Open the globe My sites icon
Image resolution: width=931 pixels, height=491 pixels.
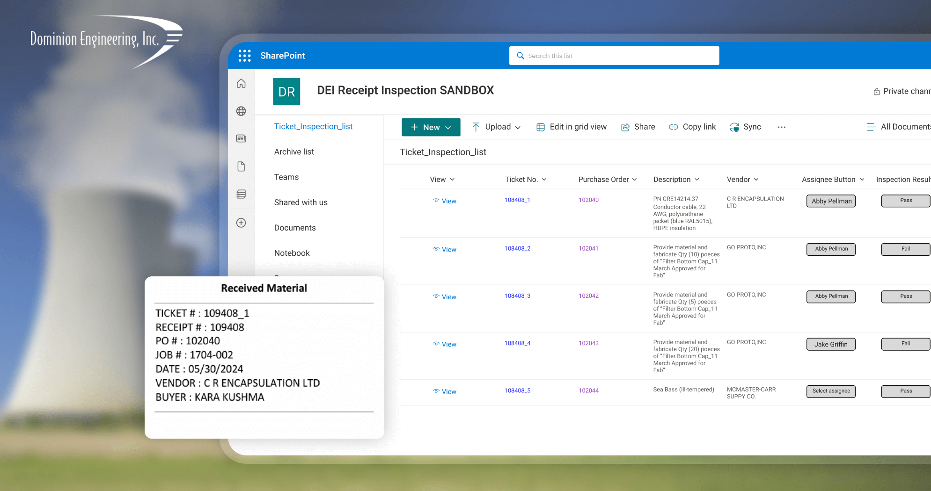(241, 111)
